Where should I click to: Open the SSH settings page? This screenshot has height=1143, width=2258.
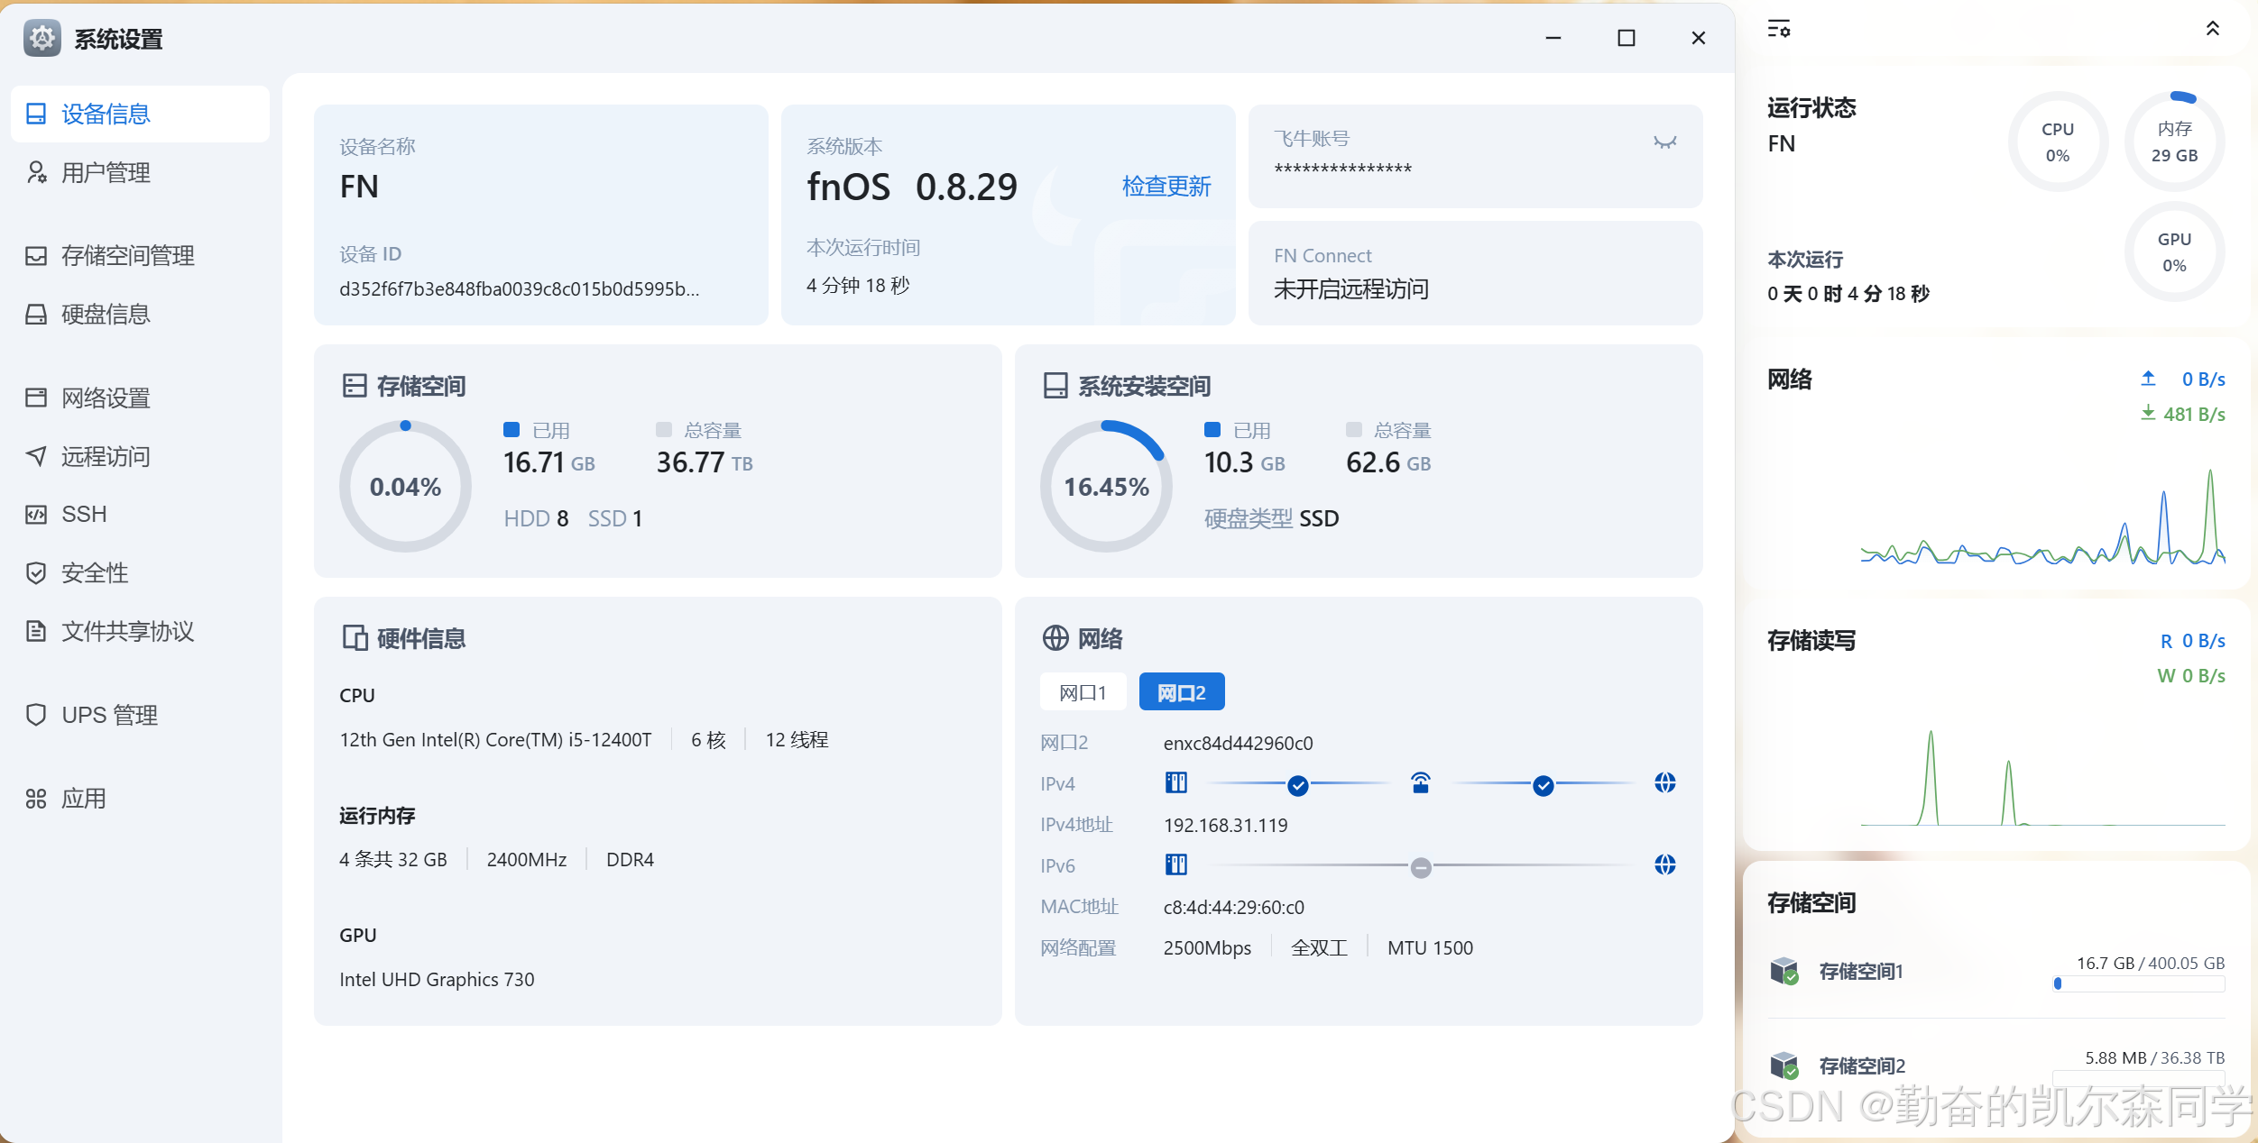(83, 514)
